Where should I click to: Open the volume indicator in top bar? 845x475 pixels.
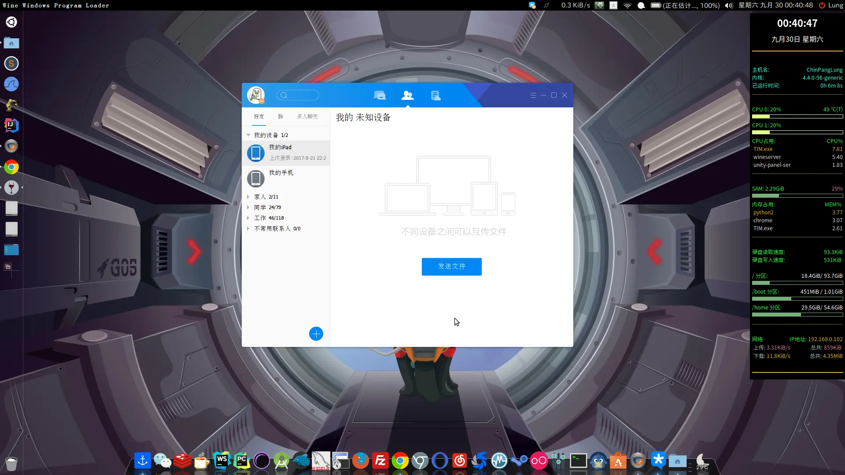point(729,5)
